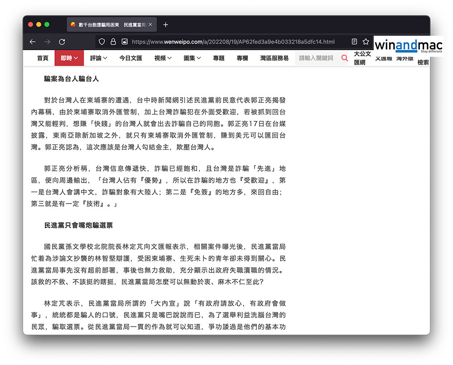
Task: Expand the 評論 dropdown menu
Action: coord(99,58)
